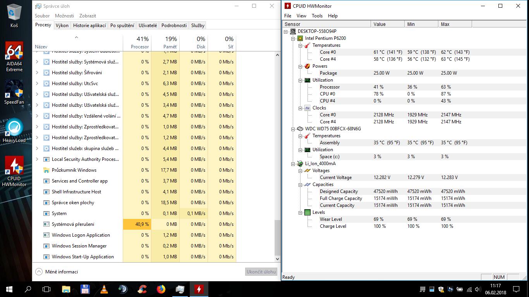Open the Koš recycle bin desktop icon
The width and height of the screenshot is (529, 297).
tap(15, 15)
